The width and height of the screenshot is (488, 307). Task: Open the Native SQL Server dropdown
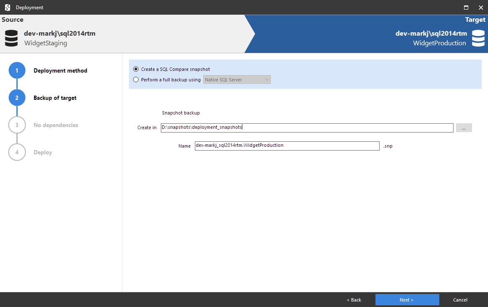[x=237, y=79]
